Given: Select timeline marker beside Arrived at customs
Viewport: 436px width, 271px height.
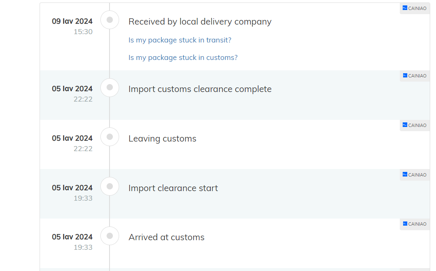Looking at the screenshot, I should 110,236.
